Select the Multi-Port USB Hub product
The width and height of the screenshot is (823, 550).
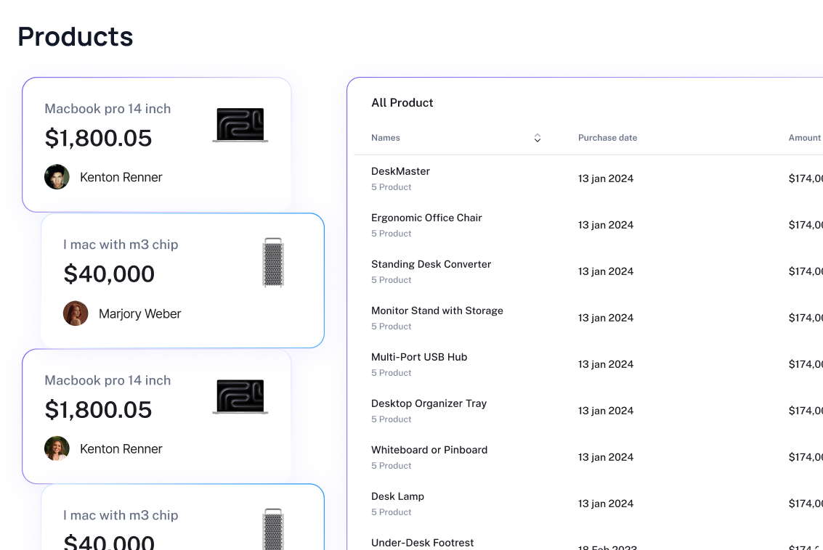coord(419,357)
